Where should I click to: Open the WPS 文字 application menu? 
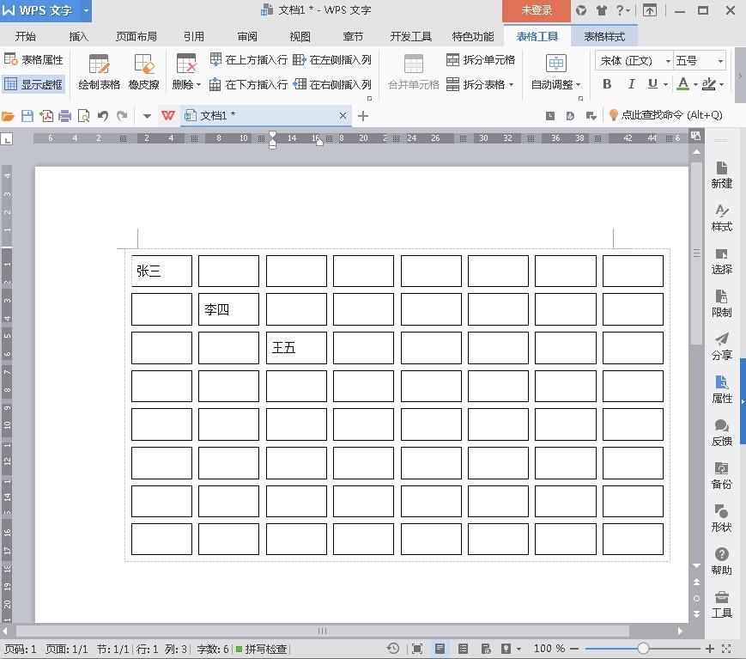[x=45, y=10]
